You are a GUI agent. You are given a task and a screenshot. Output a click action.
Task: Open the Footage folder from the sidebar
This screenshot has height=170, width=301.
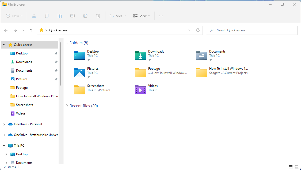[22, 87]
